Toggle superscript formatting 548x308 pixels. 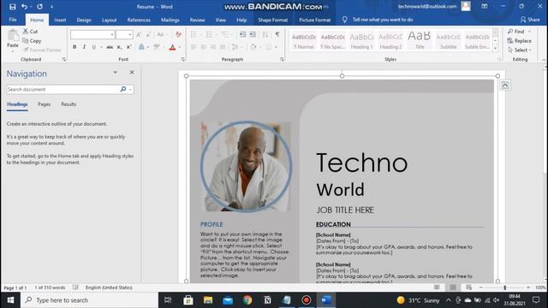pos(128,47)
